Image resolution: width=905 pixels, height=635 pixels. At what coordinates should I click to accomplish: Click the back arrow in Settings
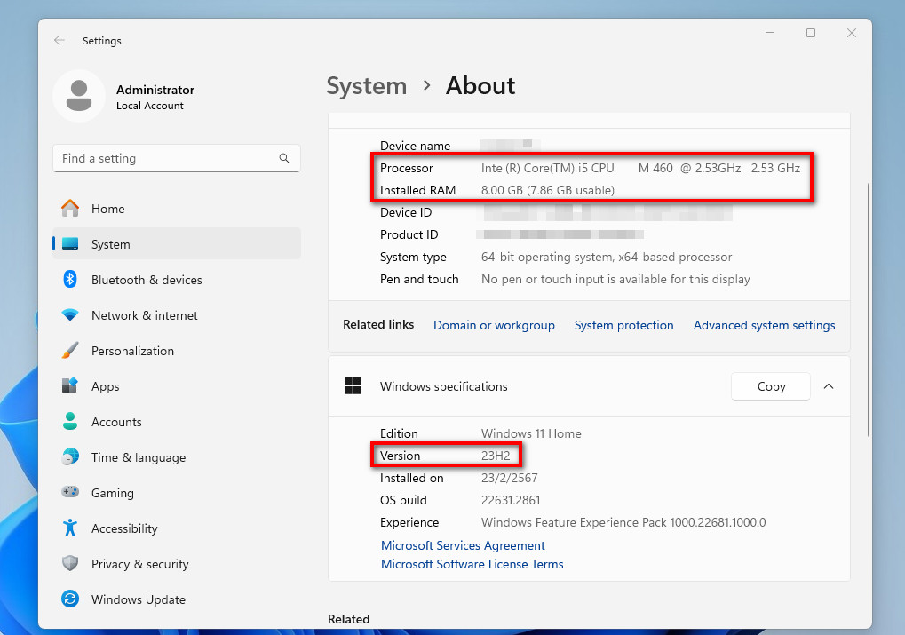[60, 40]
